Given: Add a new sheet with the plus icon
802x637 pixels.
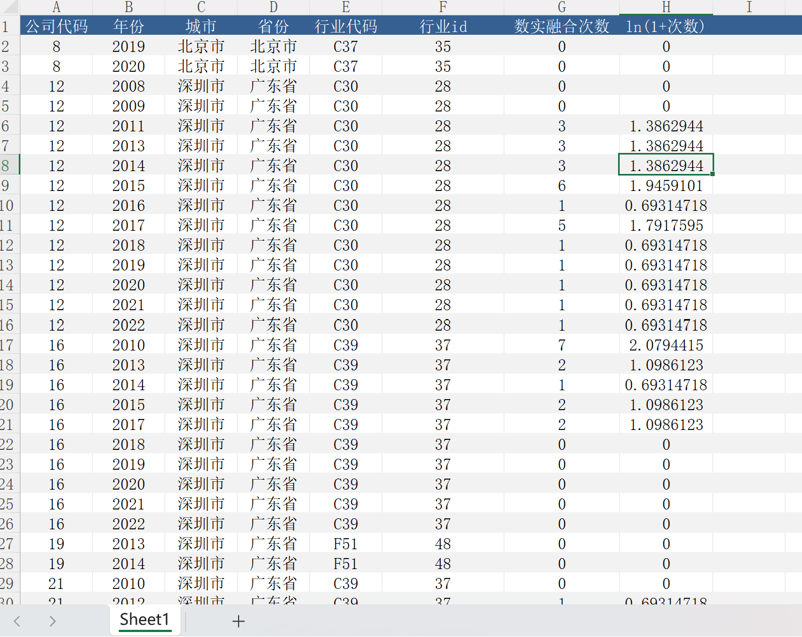Looking at the screenshot, I should (x=239, y=621).
